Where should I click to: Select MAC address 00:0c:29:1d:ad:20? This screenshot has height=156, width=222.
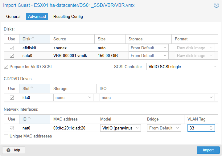[69, 128]
